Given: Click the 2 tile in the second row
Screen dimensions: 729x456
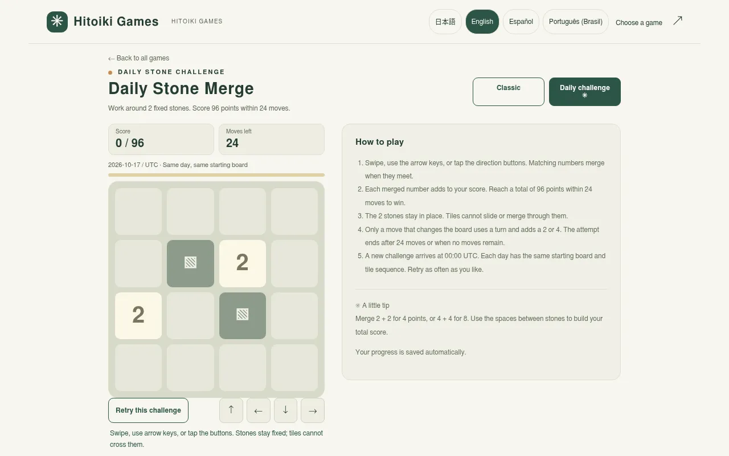Looking at the screenshot, I should coord(243,263).
